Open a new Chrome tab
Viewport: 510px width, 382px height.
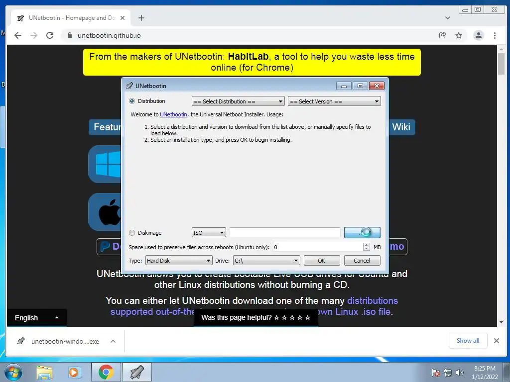pyautogui.click(x=141, y=18)
